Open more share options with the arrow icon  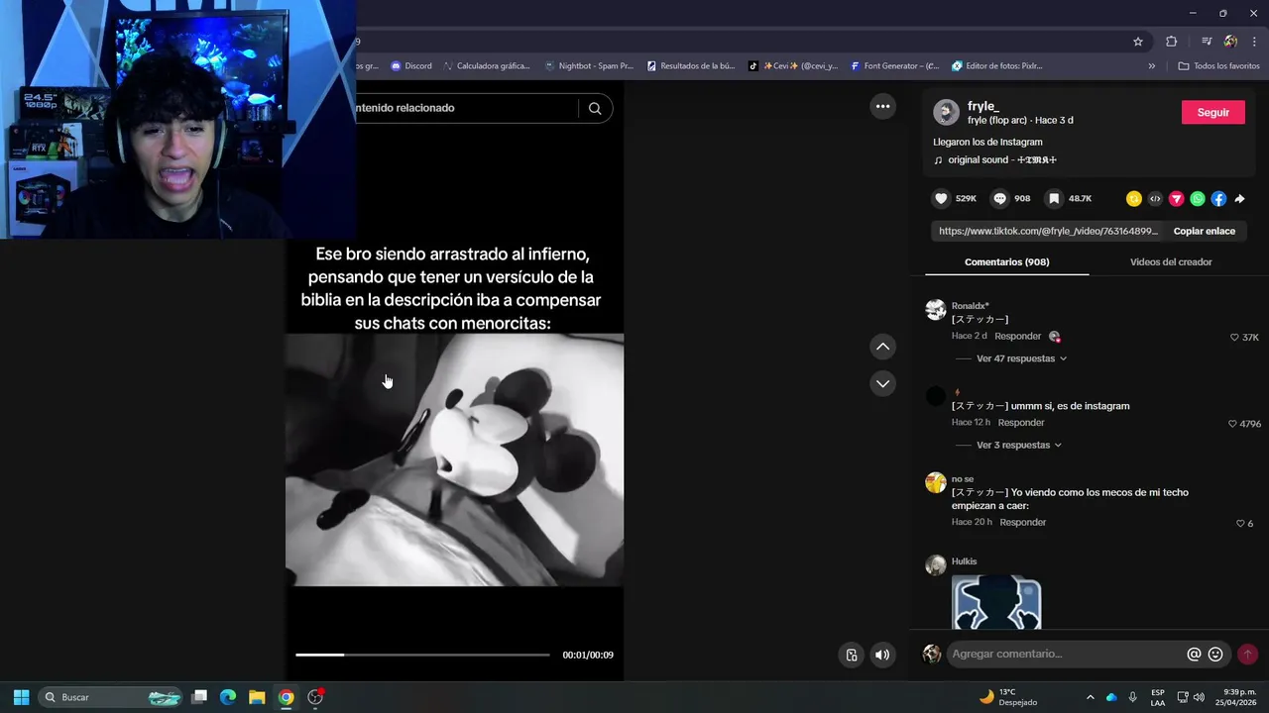(1239, 199)
